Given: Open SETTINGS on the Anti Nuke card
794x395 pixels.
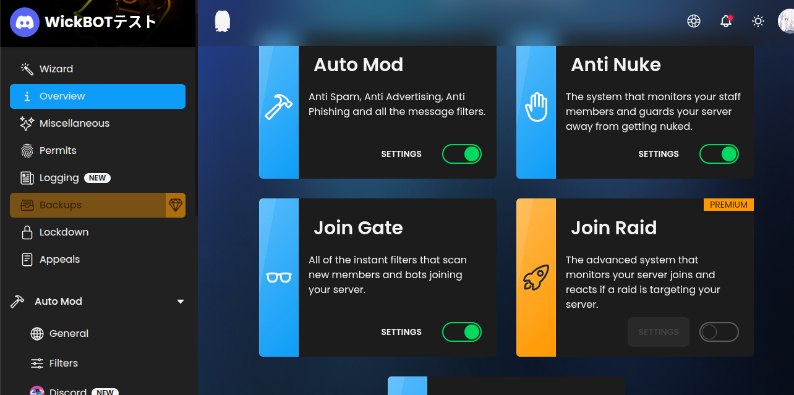Looking at the screenshot, I should [x=659, y=154].
